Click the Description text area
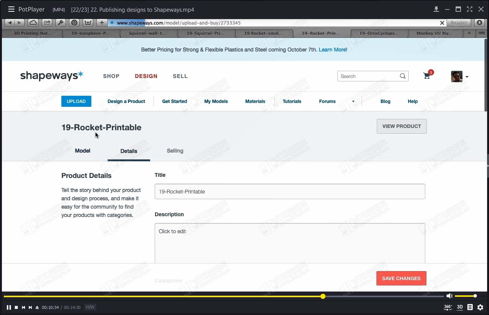Image resolution: width=489 pixels, height=315 pixels. 290,243
